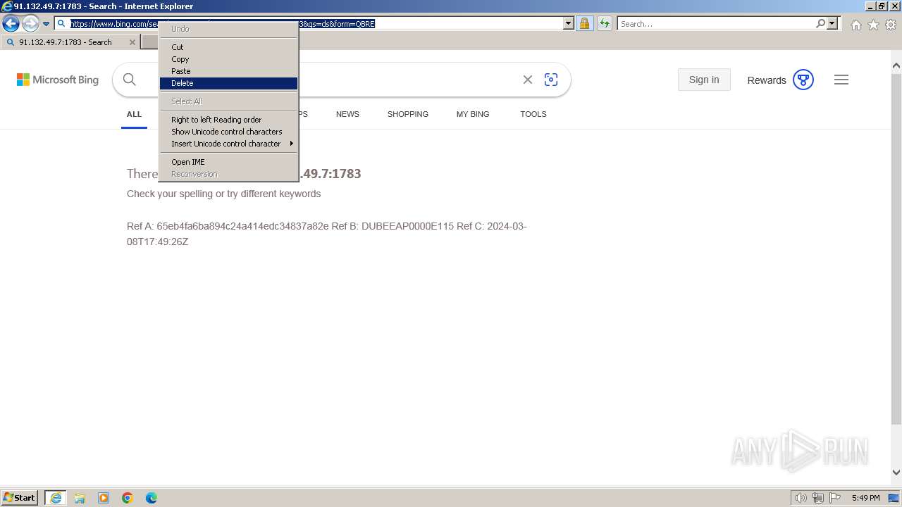Choose Paste from the context menu
Image resolution: width=902 pixels, height=507 pixels.
click(x=228, y=71)
